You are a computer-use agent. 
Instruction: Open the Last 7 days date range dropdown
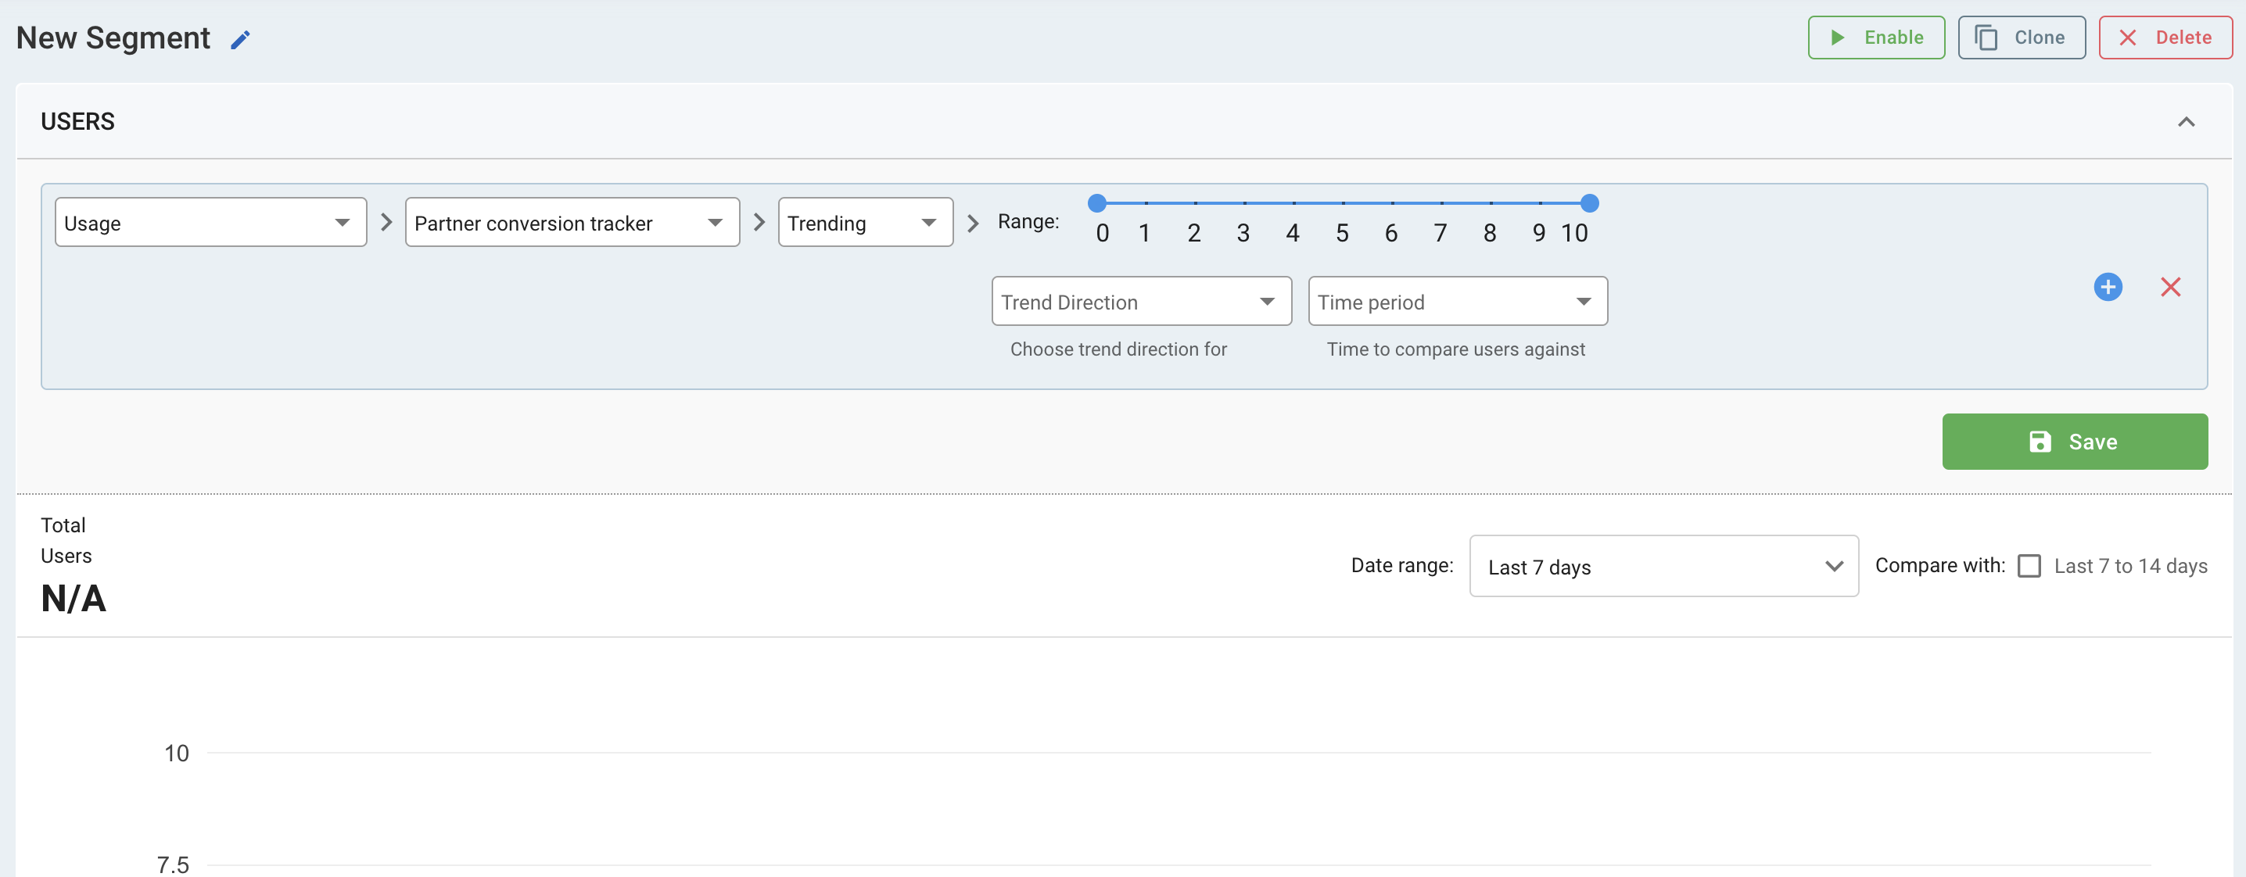point(1663,567)
